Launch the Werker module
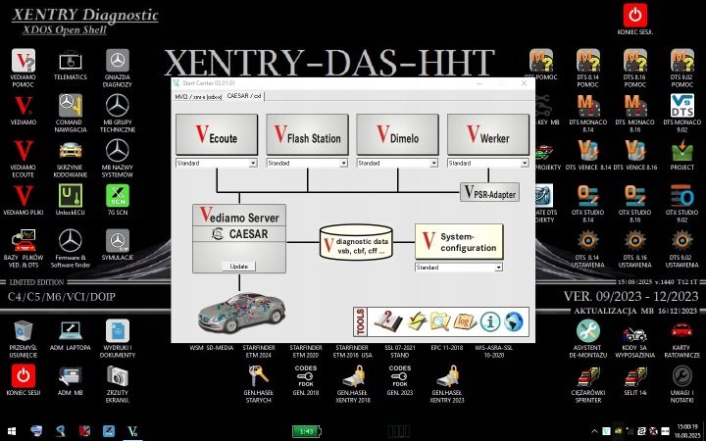 click(488, 134)
